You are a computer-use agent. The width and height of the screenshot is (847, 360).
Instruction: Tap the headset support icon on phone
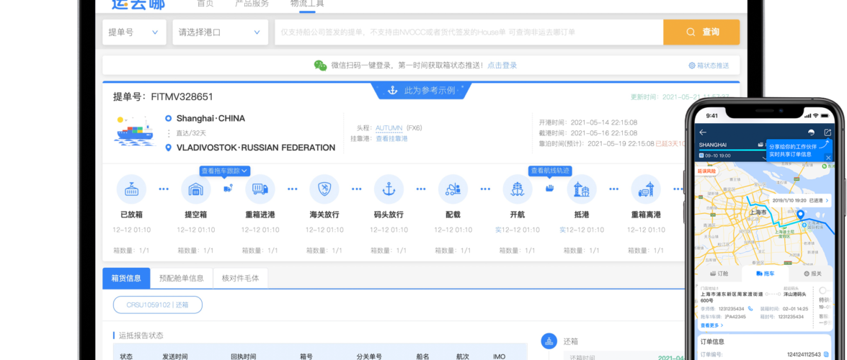coord(811,132)
